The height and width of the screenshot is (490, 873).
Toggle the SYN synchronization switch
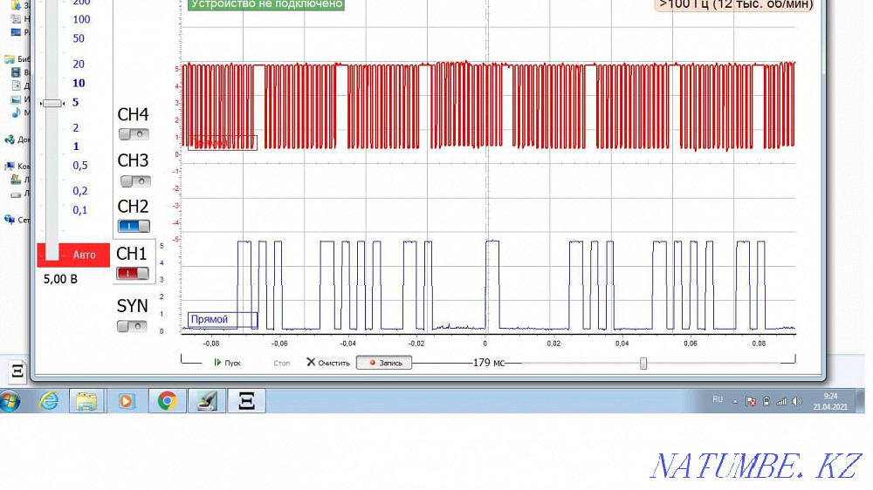[134, 326]
